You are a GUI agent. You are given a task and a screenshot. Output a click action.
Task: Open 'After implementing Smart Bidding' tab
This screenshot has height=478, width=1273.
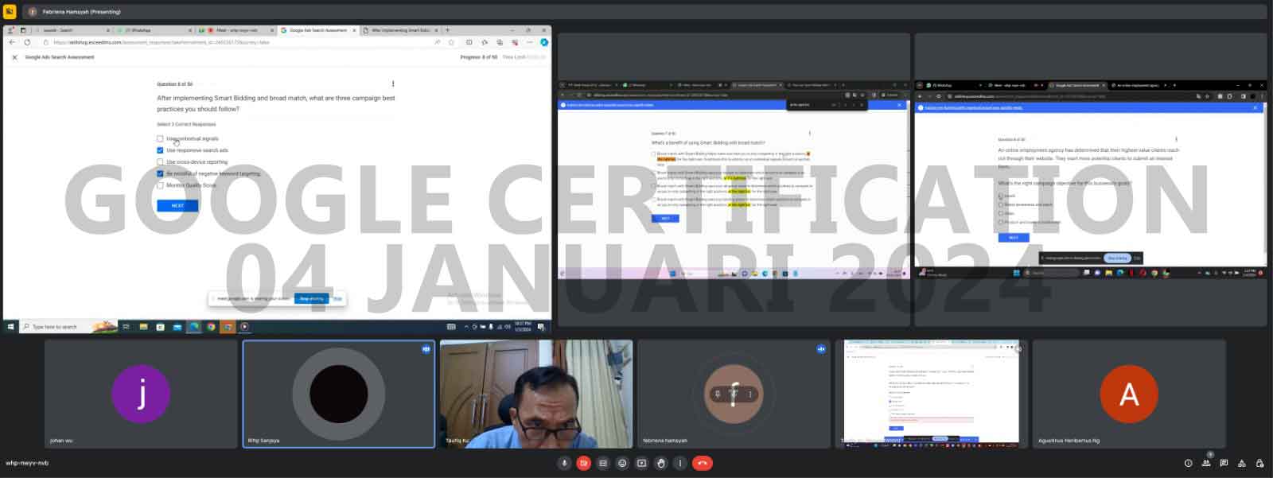point(400,30)
